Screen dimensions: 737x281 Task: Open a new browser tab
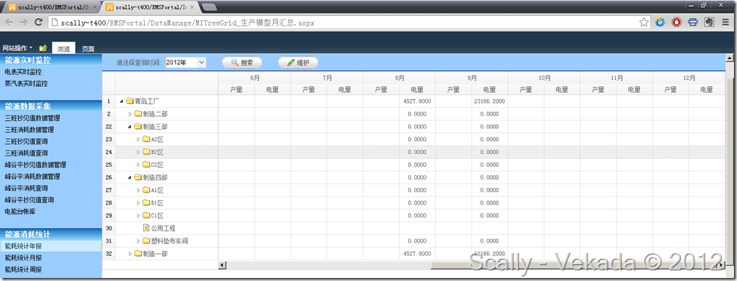coord(209,7)
